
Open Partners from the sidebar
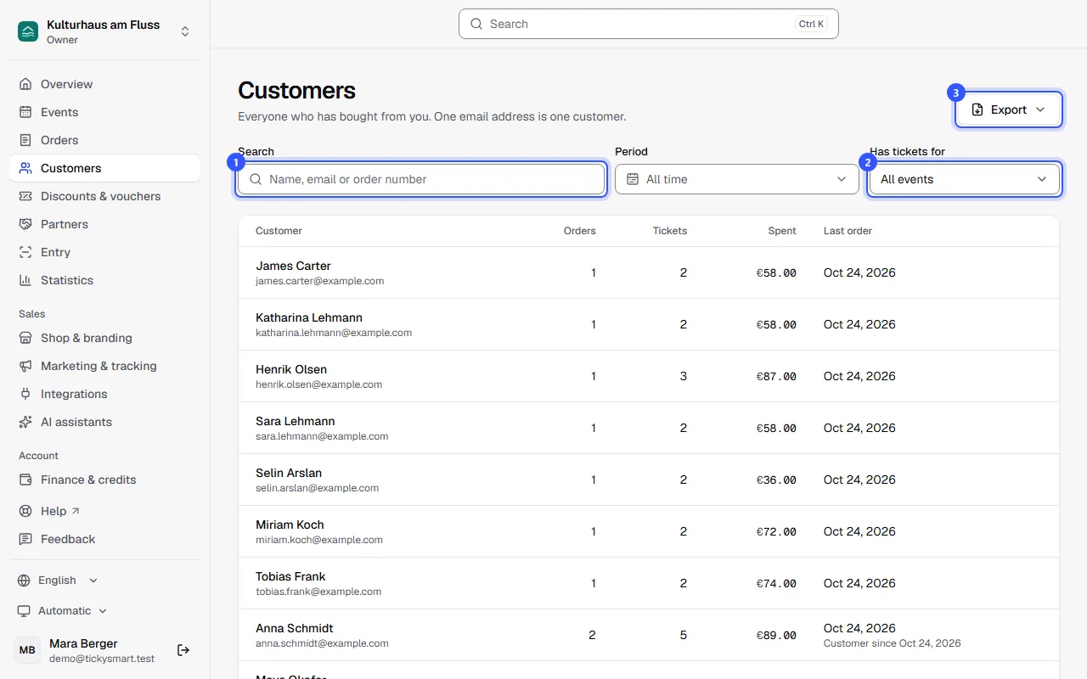click(x=105, y=224)
